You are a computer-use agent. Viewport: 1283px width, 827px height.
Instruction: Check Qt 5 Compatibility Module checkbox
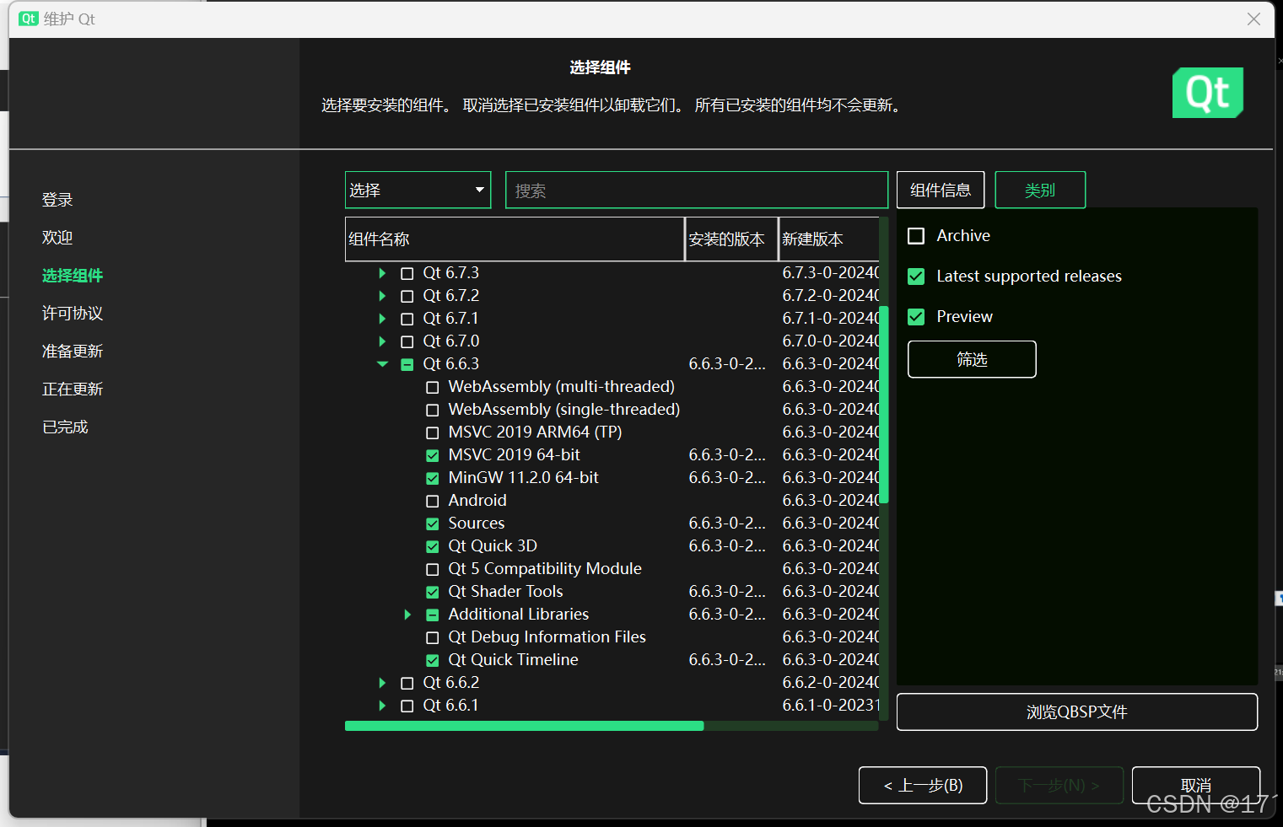(x=433, y=569)
